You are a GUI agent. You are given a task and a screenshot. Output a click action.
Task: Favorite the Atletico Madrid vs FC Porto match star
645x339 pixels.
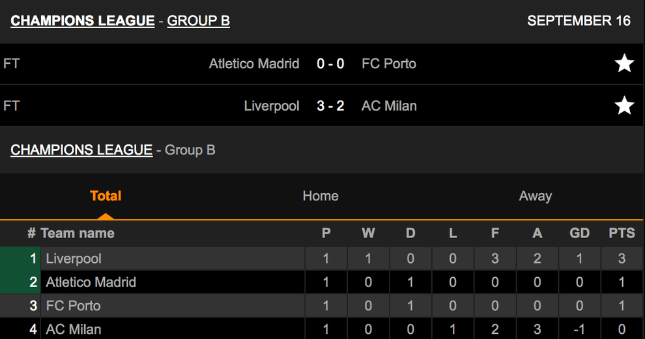(624, 63)
